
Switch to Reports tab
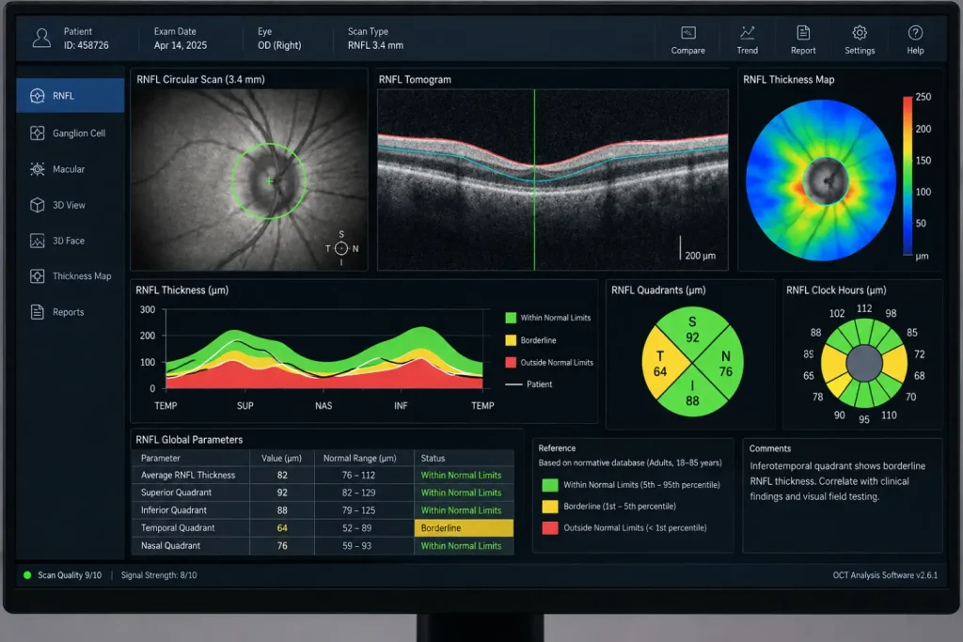71,312
